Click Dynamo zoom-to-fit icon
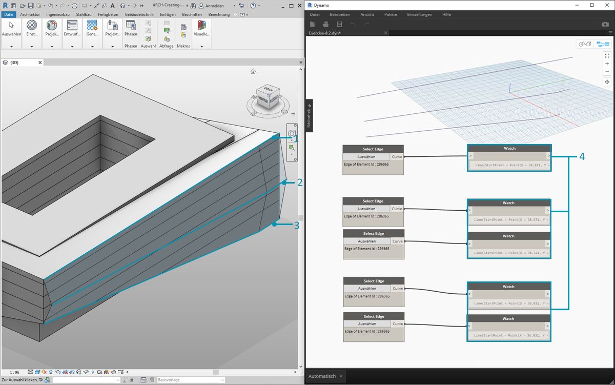 click(607, 55)
